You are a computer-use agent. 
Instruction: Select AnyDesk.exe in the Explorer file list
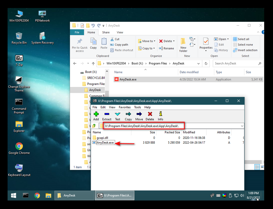tap(188, 79)
